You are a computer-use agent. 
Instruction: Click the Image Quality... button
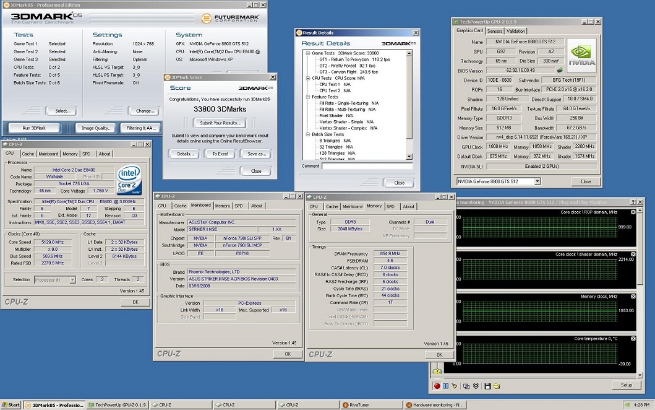click(96, 128)
